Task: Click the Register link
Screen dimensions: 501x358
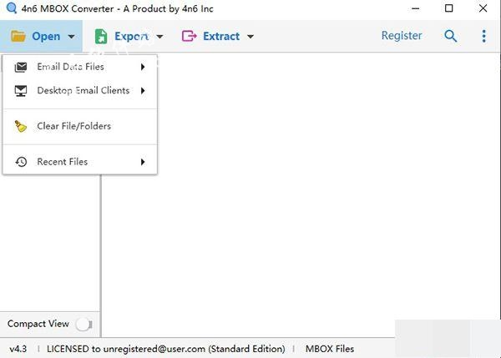Action: click(x=402, y=36)
